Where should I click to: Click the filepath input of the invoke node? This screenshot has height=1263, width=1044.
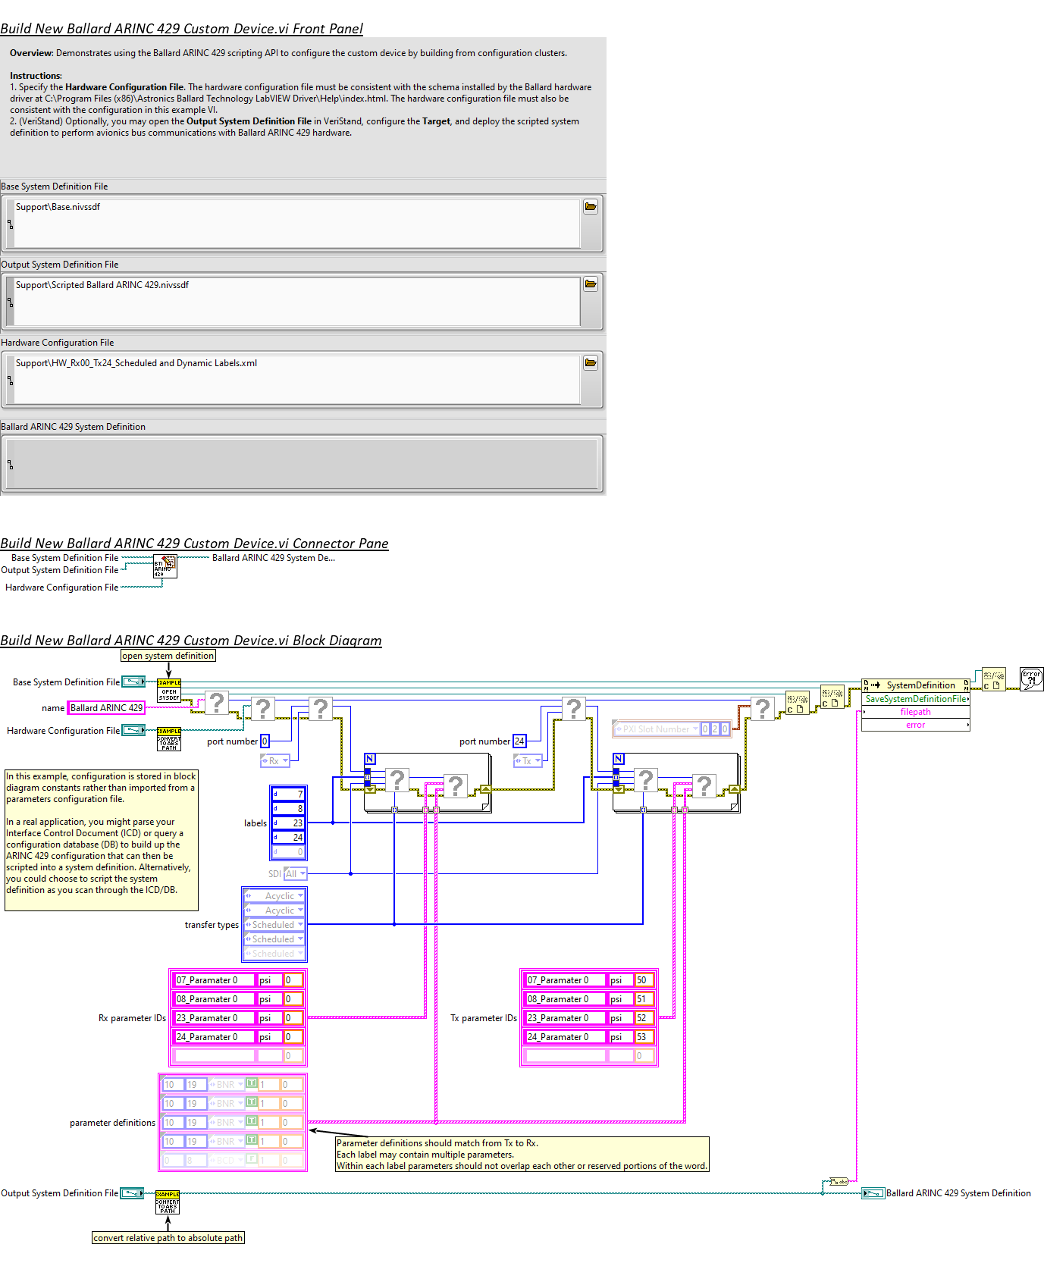[916, 712]
